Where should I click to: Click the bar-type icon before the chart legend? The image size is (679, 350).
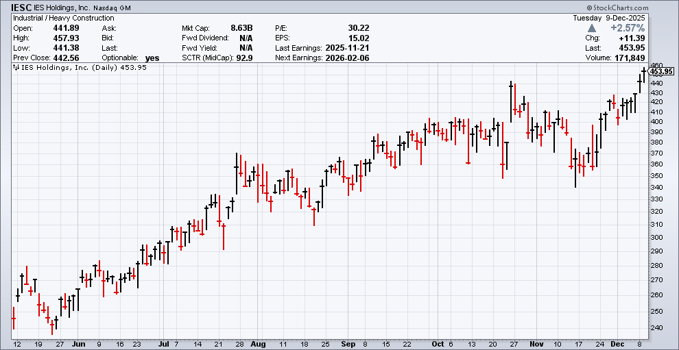pos(16,68)
